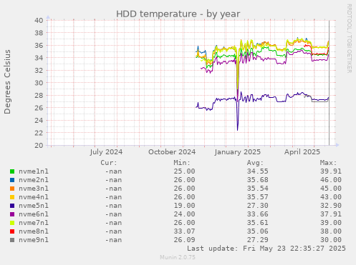Select the nvme6n1 legend label
Viewport: 356px width, 265px height.
pyautogui.click(x=34, y=214)
